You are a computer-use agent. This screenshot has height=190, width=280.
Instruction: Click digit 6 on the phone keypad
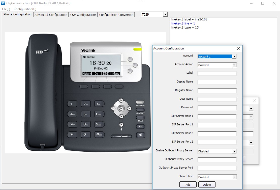99,114
